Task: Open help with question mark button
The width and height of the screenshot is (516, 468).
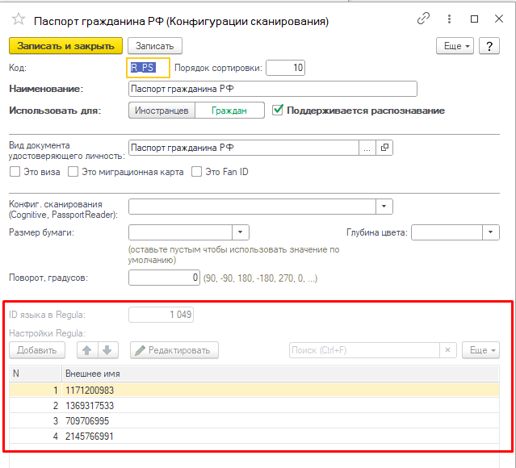Action: (x=489, y=46)
